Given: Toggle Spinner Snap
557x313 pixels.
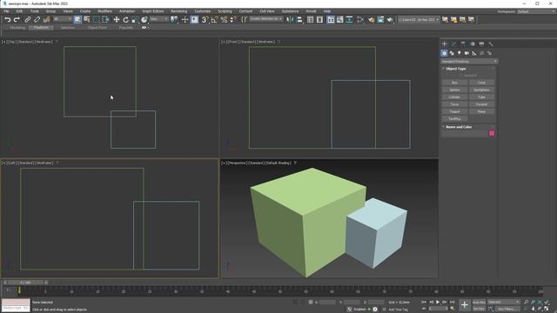Looking at the screenshot, I should (x=233, y=19).
